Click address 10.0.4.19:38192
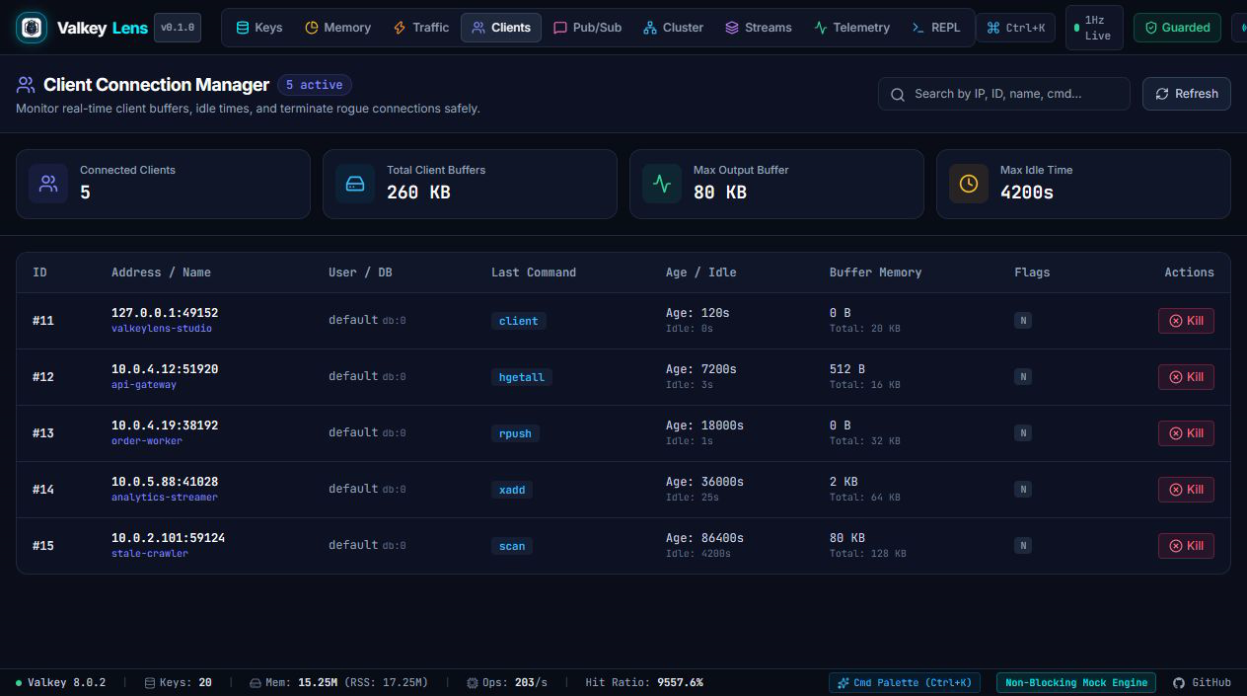The width and height of the screenshot is (1247, 696). pyautogui.click(x=165, y=425)
